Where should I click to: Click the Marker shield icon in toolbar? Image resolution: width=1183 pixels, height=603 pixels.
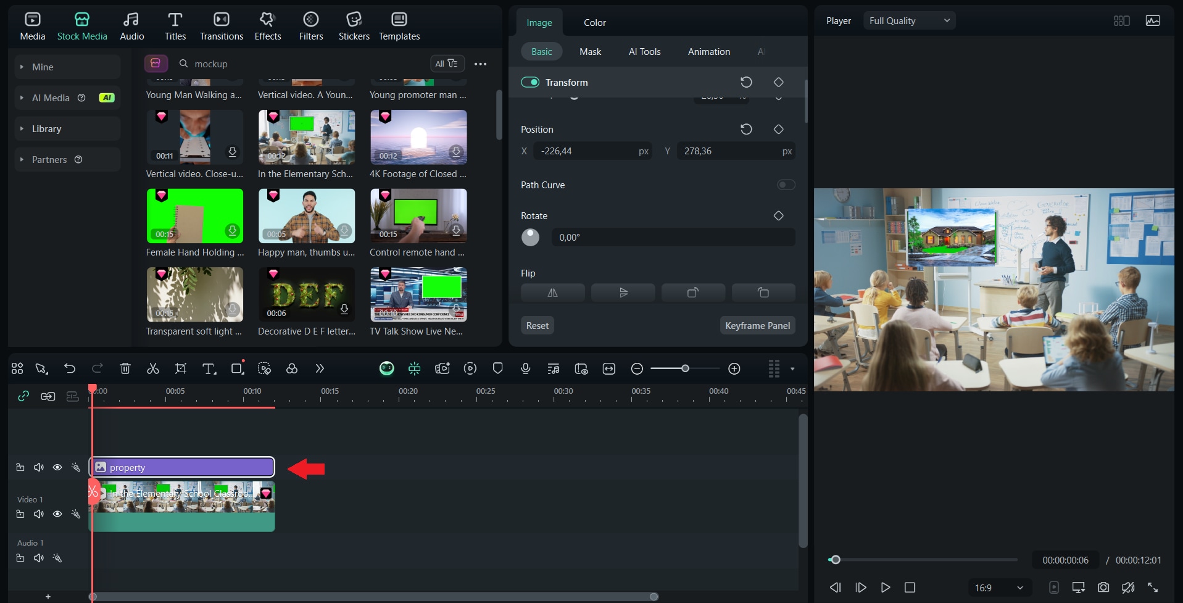(497, 368)
